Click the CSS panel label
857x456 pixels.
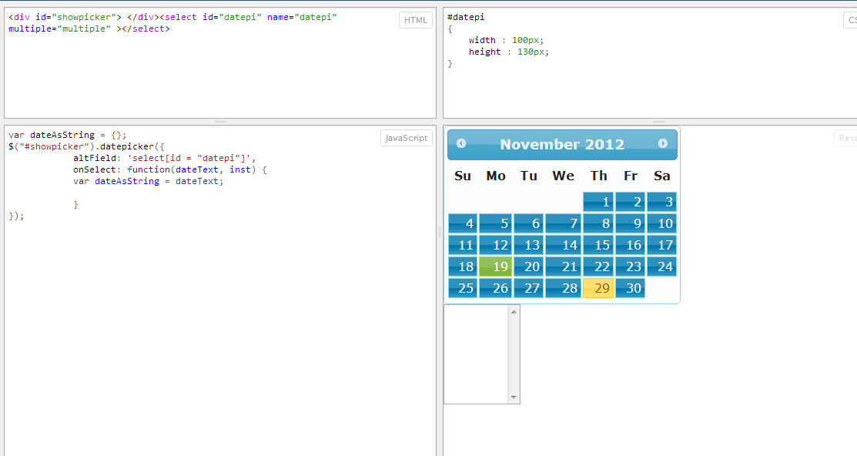(x=851, y=20)
